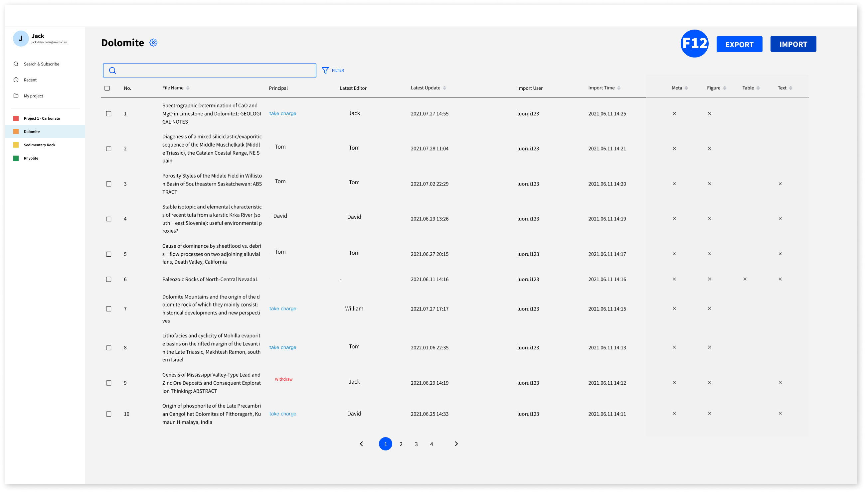
Task: Click Meta X mark in row 6
Action: coord(674,279)
